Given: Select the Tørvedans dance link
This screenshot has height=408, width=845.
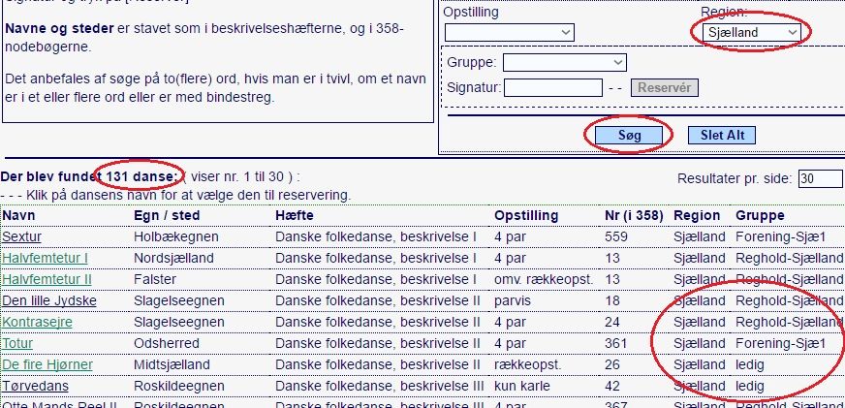Looking at the screenshot, I should [x=35, y=387].
